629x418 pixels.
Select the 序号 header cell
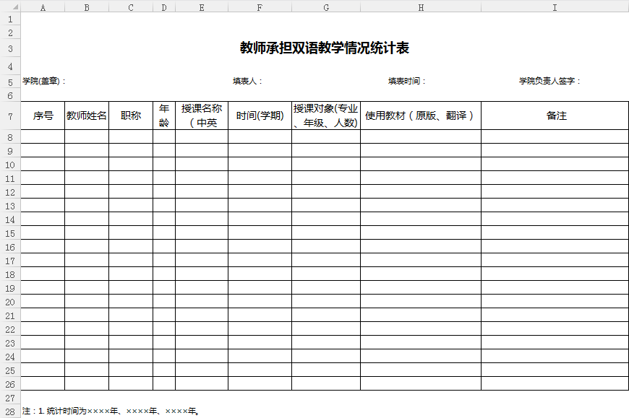43,116
